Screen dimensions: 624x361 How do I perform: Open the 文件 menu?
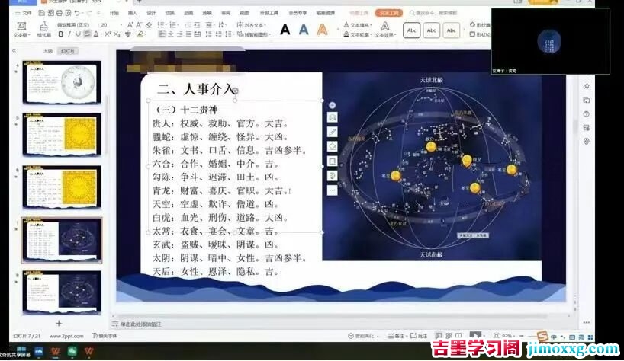24,13
